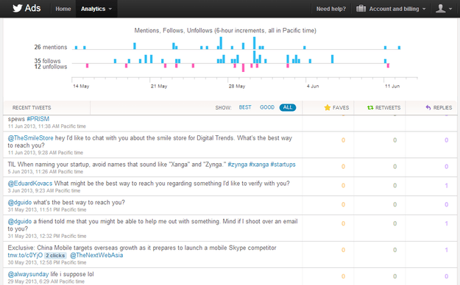Click timestamp 11 Jun 2013, 9:28 AM
The image size is (460, 285).
click(46, 153)
